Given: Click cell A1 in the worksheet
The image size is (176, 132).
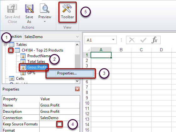Looking at the screenshot, I should click(x=101, y=55).
